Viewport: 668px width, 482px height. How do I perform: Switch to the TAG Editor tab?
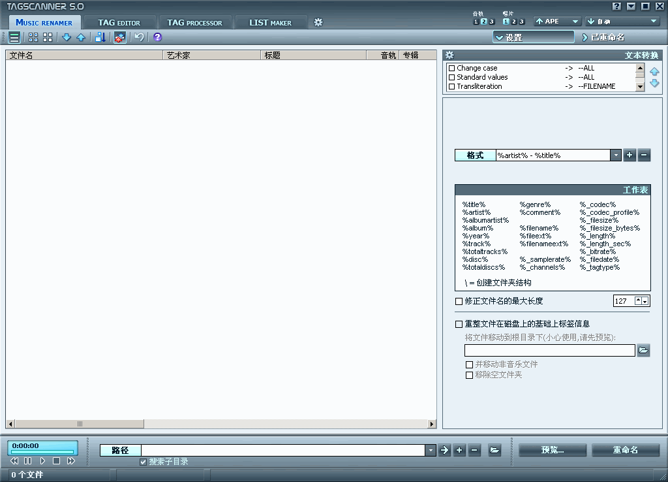point(119,22)
